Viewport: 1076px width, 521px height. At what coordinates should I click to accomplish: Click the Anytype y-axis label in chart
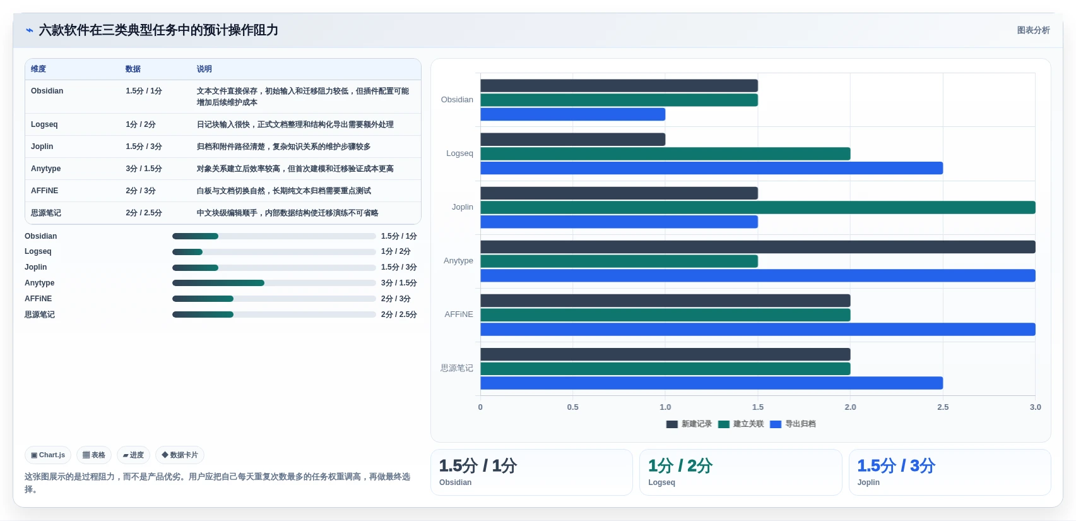coord(458,261)
